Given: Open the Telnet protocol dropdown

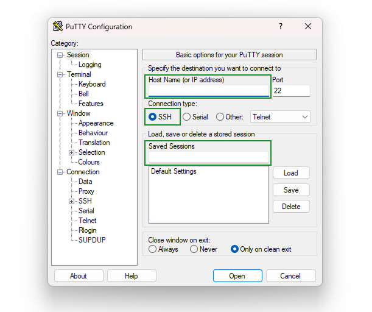Looking at the screenshot, I should tap(280, 117).
